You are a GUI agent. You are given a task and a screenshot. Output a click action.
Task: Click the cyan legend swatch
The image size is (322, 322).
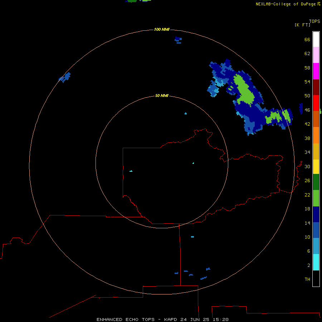[x=316, y=262]
